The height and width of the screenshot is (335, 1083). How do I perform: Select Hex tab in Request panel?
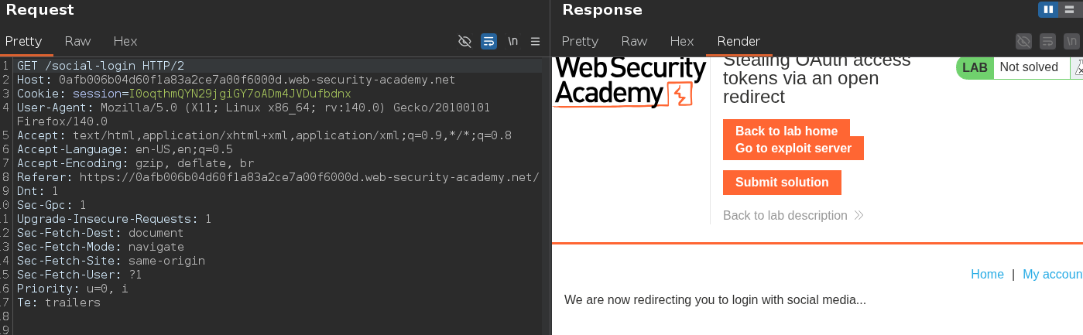[125, 41]
